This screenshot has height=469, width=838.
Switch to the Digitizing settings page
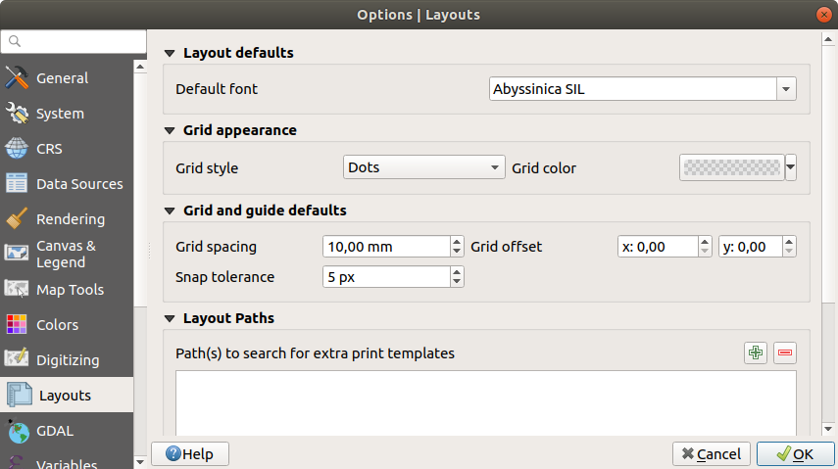point(67,360)
